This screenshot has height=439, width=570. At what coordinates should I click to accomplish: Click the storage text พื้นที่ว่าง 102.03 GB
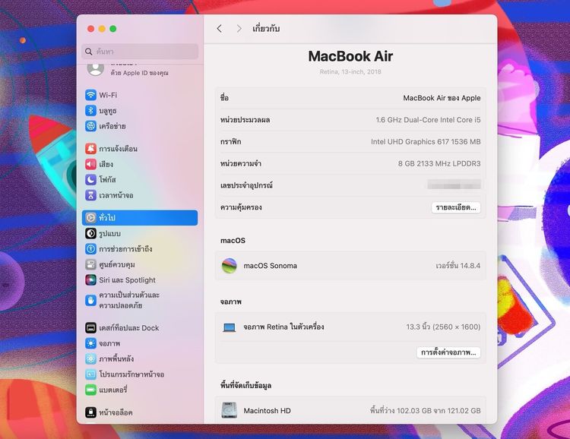click(401, 411)
